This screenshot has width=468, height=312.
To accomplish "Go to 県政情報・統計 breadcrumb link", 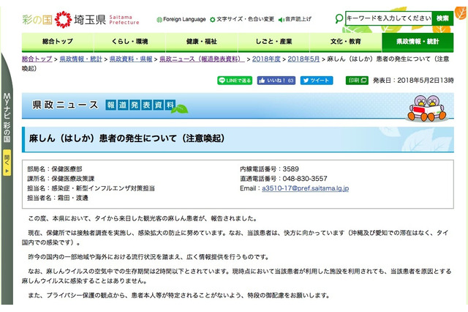I will pos(80,59).
